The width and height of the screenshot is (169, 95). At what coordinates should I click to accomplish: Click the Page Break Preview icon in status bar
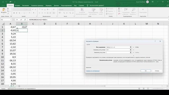(148, 89)
